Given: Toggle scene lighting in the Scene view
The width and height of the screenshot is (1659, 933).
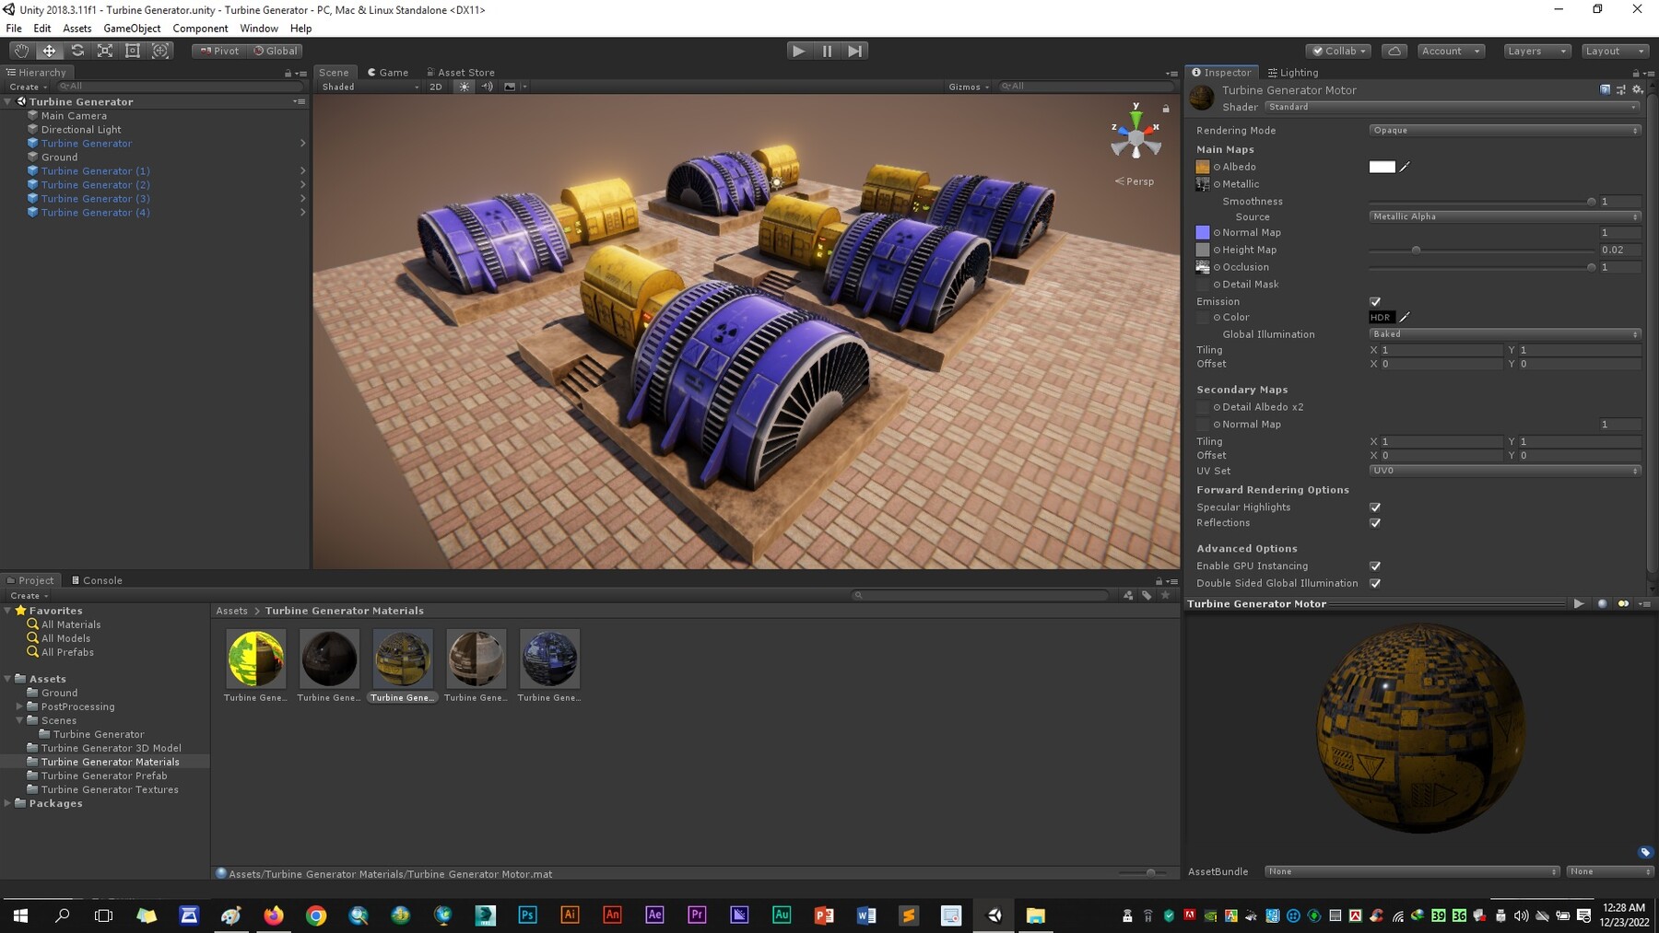Looking at the screenshot, I should pyautogui.click(x=465, y=87).
